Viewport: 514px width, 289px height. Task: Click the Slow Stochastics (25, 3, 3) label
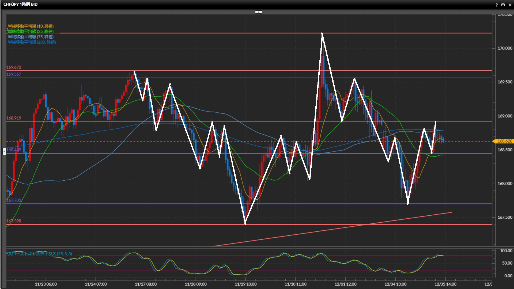coord(40,254)
